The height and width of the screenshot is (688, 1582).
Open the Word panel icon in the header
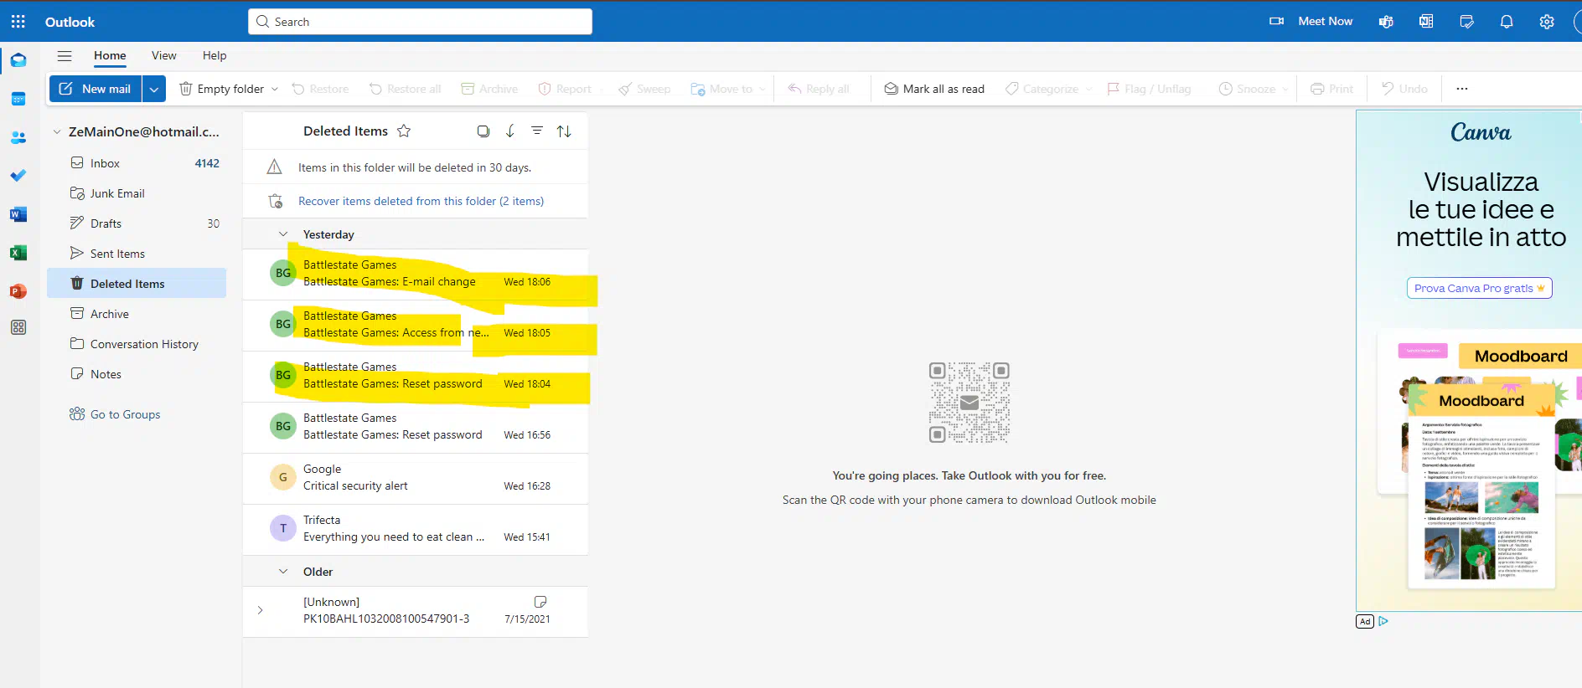pyautogui.click(x=1426, y=22)
